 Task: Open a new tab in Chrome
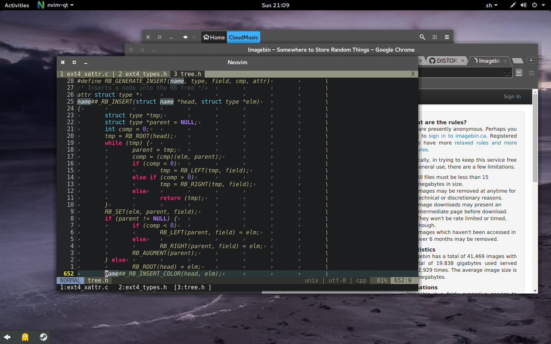click(x=517, y=61)
